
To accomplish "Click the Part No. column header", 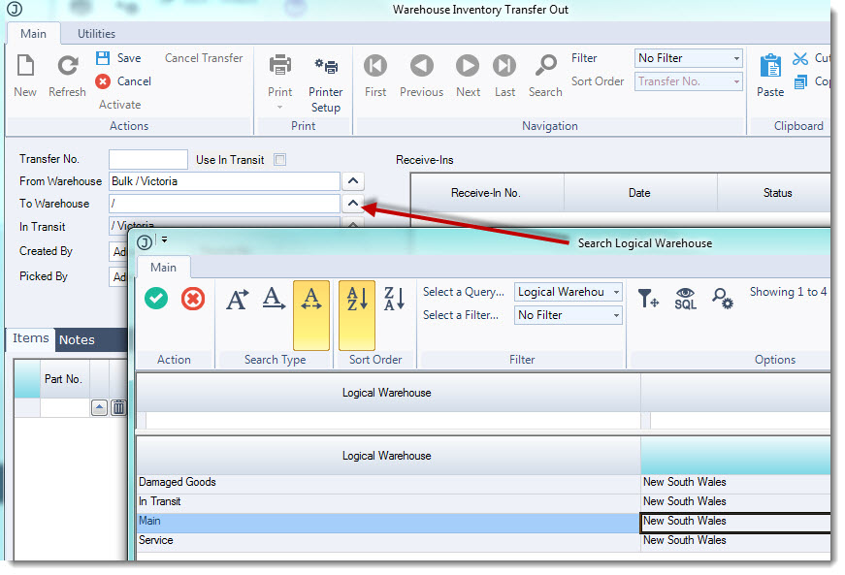I will (x=64, y=379).
